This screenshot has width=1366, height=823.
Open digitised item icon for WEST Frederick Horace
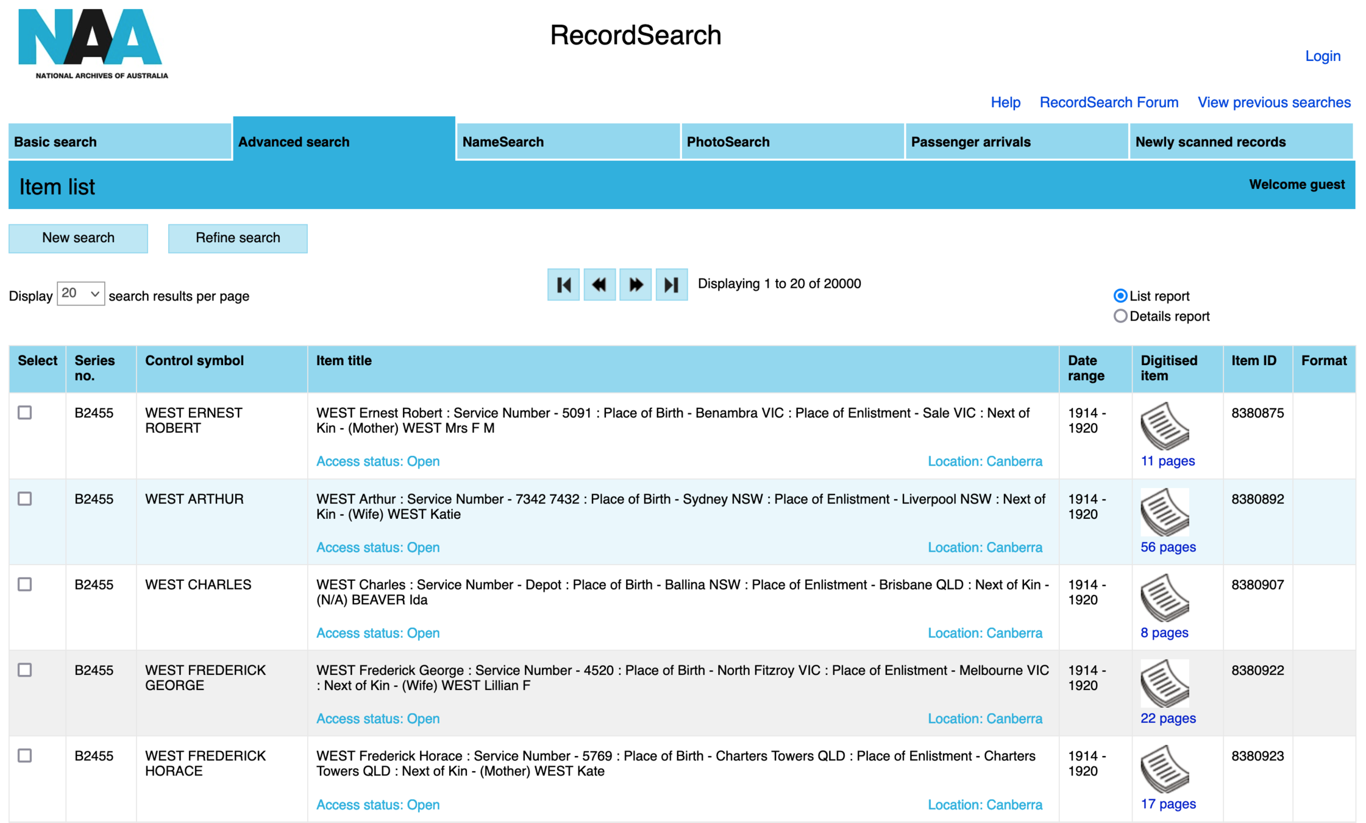(x=1164, y=769)
